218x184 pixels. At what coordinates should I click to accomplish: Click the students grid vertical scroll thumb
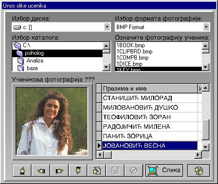click(206, 130)
